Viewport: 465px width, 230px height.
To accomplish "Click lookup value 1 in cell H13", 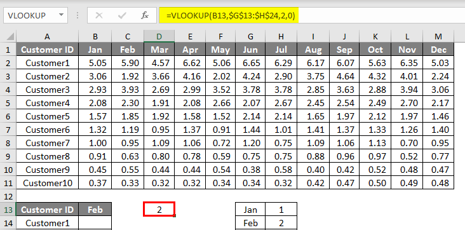I will point(281,210).
